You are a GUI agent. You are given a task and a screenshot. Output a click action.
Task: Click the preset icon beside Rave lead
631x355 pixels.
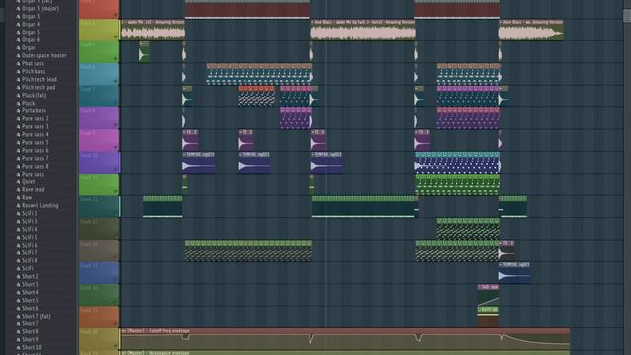tap(18, 190)
